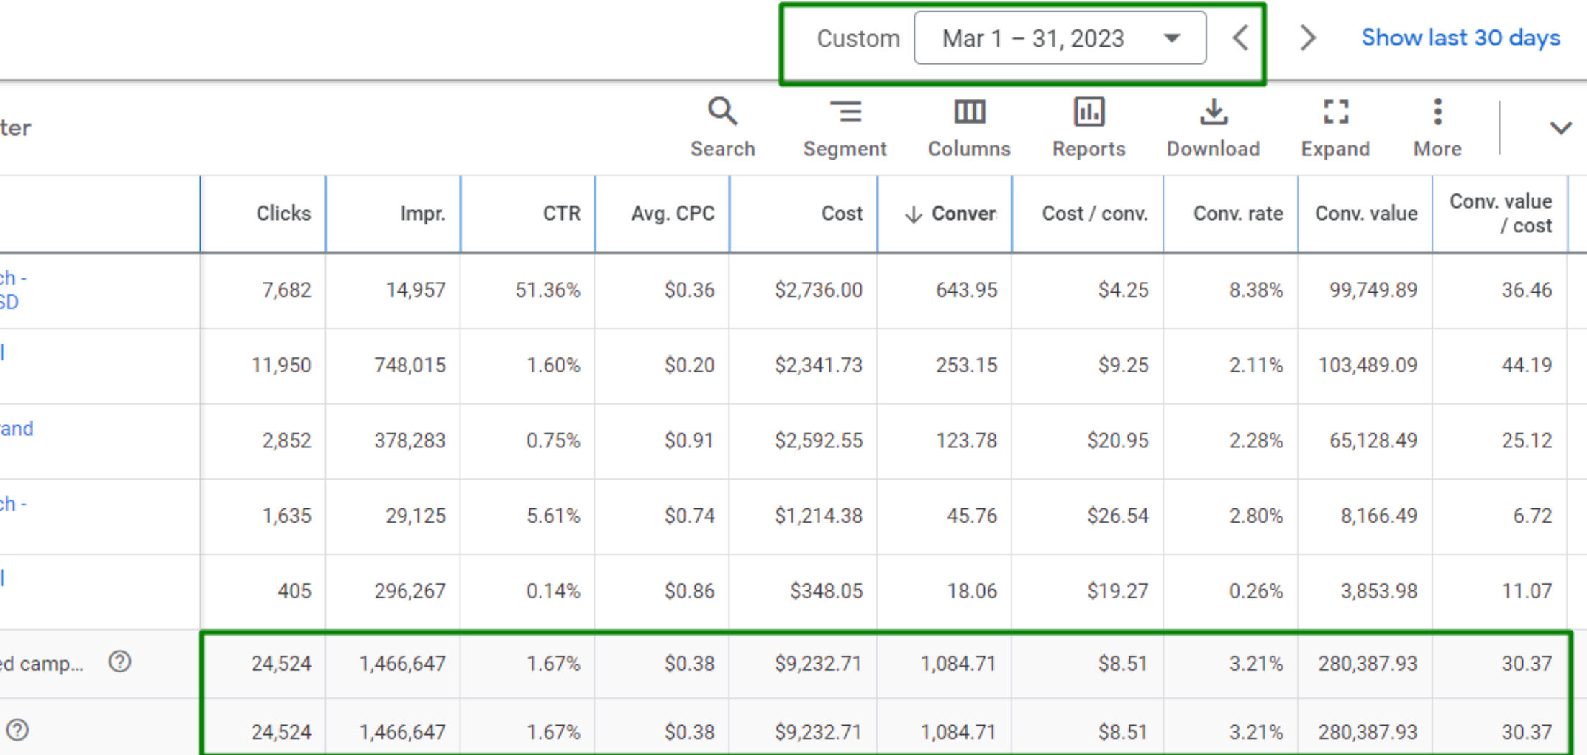Collapse the chart with the chevron arrow
The width and height of the screenshot is (1587, 755).
(1560, 128)
